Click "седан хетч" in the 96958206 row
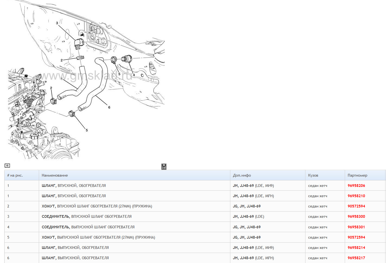 click(x=318, y=186)
